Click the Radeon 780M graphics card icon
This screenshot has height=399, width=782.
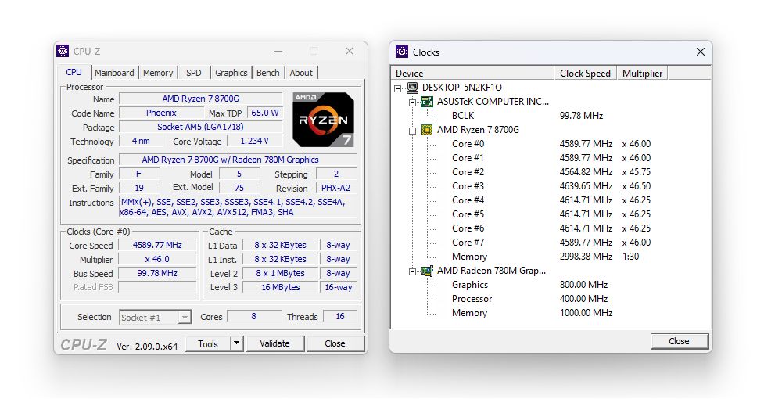coord(426,271)
